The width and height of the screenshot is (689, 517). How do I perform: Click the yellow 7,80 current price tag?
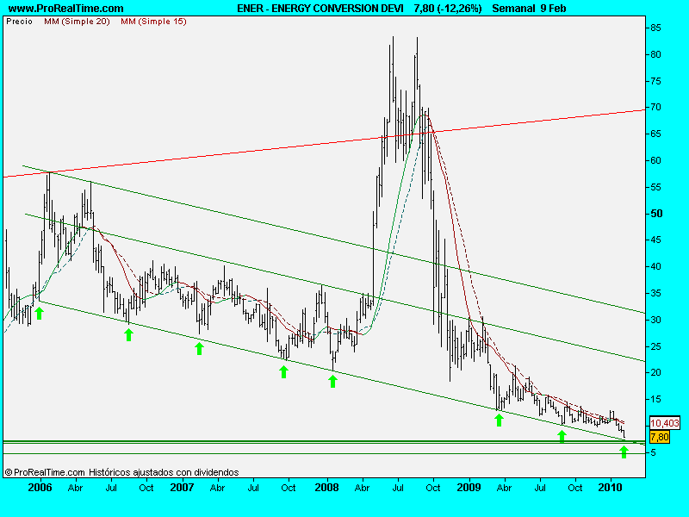point(659,437)
